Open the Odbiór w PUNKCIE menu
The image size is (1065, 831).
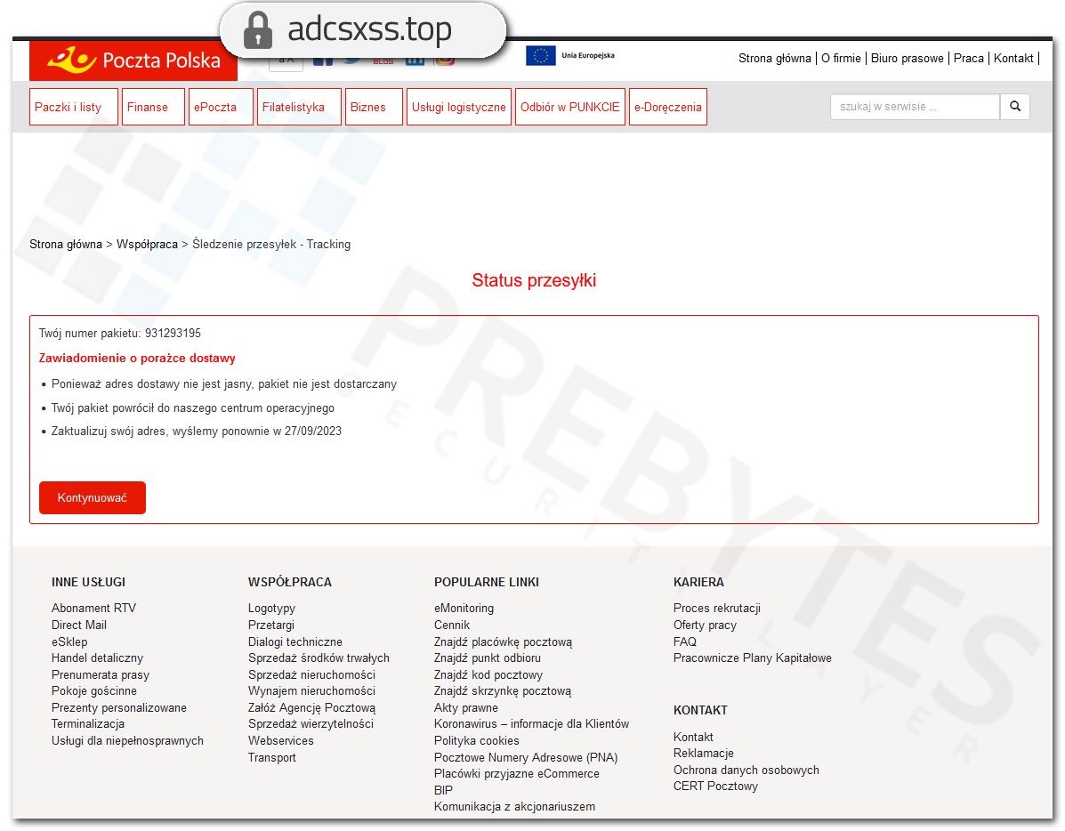569,107
